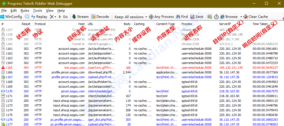Click the Clear Cache button
This screenshot has height=126, width=284.
(x=256, y=17)
